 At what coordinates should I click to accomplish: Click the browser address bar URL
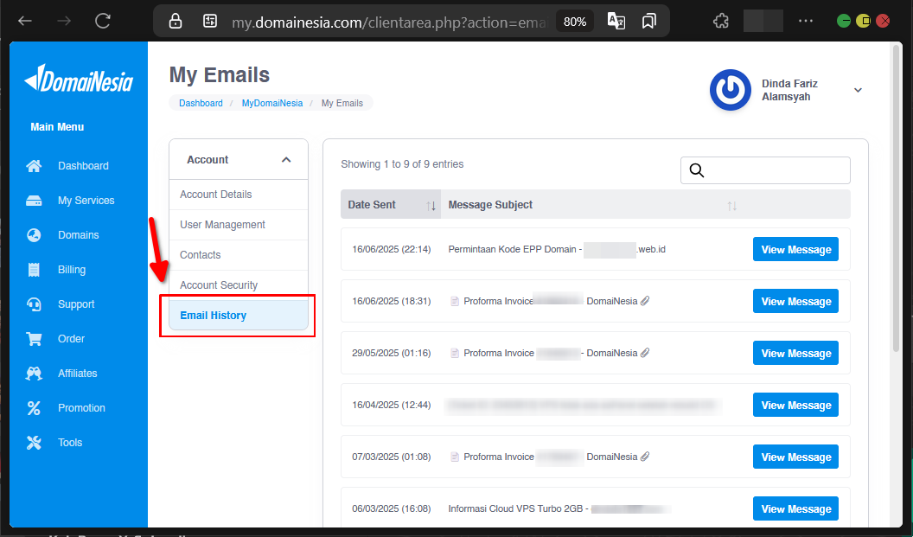[x=389, y=22]
